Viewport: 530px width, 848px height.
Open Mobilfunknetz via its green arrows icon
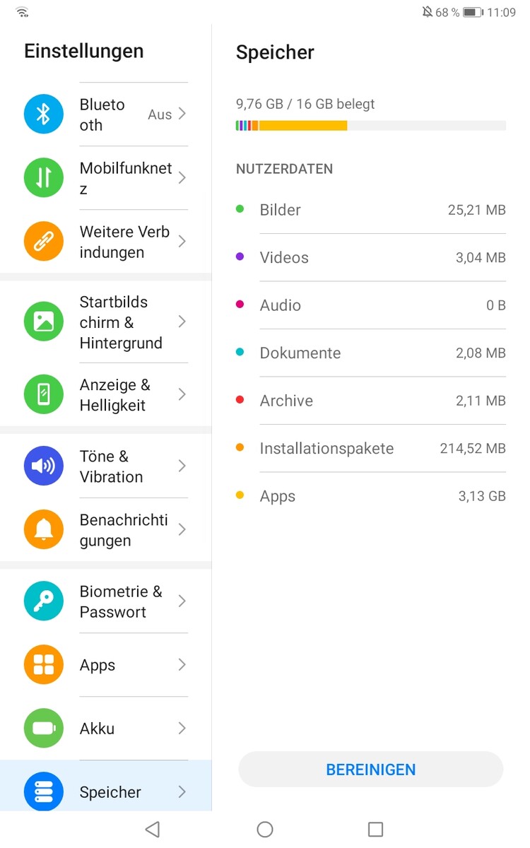pyautogui.click(x=44, y=177)
